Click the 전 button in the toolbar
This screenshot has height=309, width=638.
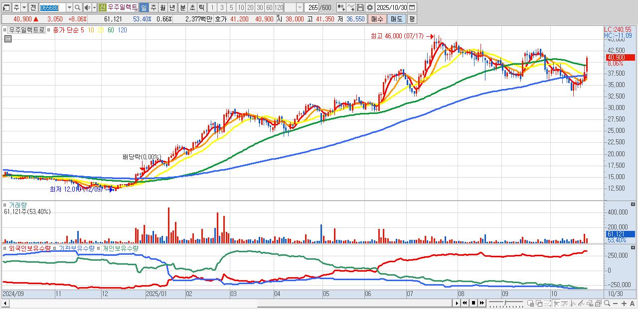click(33, 7)
